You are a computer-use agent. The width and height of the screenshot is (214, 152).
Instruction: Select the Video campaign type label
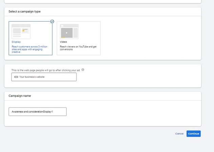click(x=63, y=42)
